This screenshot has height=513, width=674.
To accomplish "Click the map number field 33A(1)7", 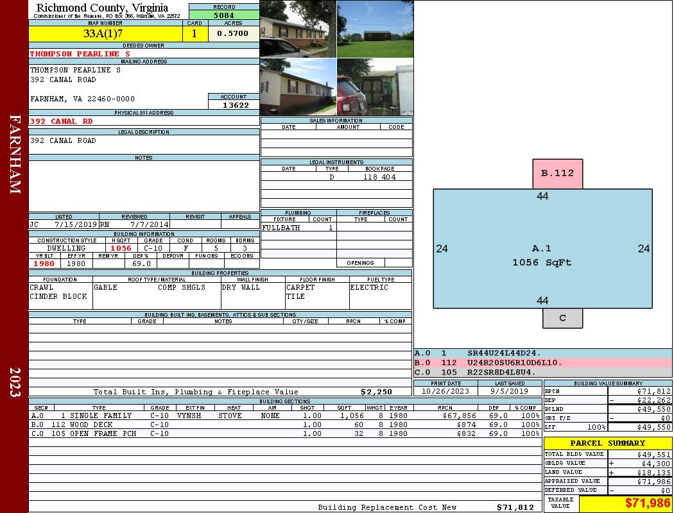I will click(x=105, y=34).
